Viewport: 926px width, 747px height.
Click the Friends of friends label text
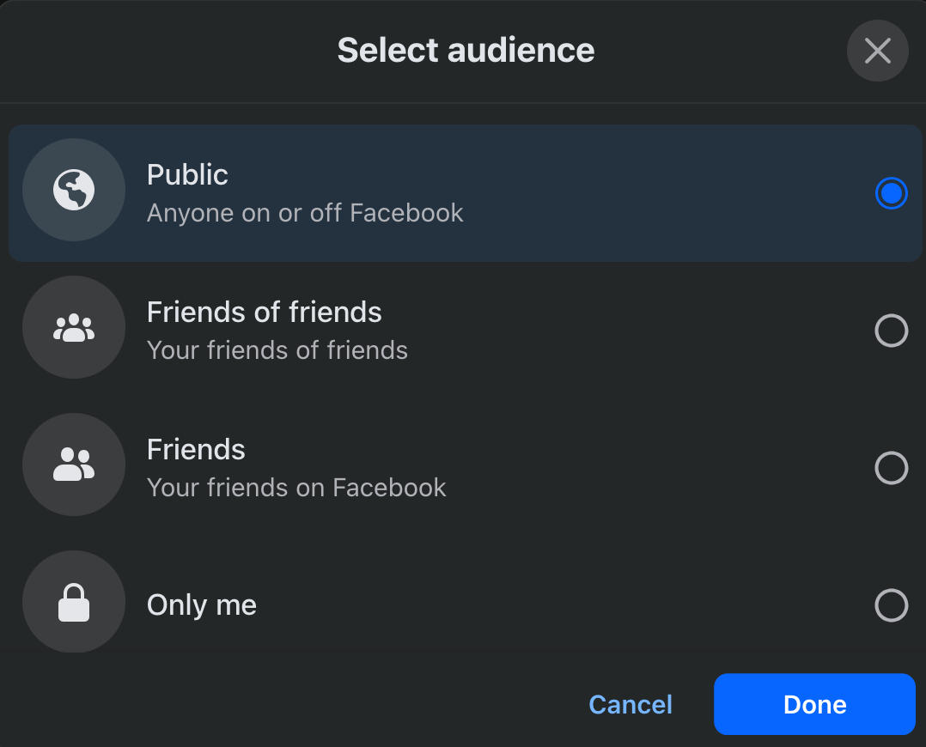264,312
